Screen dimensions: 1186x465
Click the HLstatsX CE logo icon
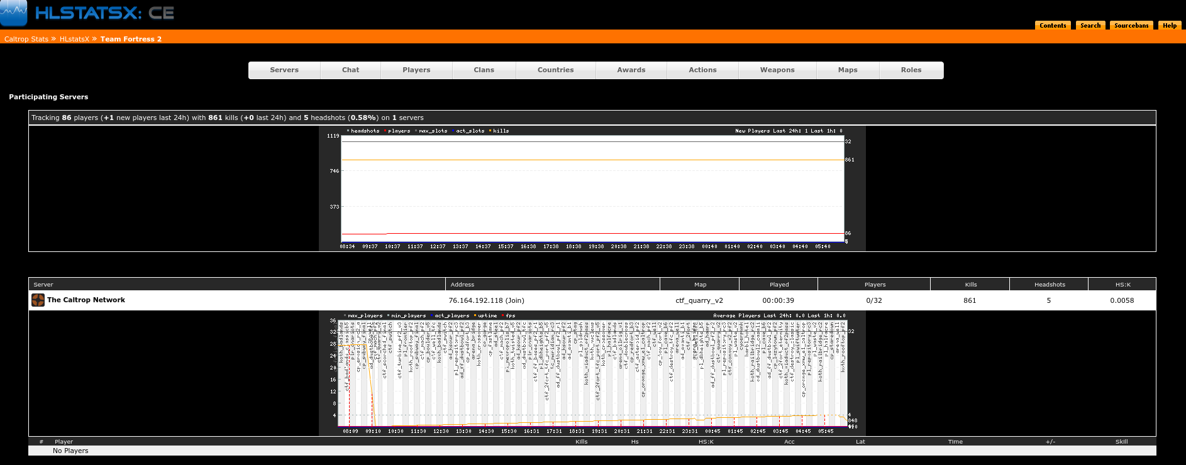point(14,13)
